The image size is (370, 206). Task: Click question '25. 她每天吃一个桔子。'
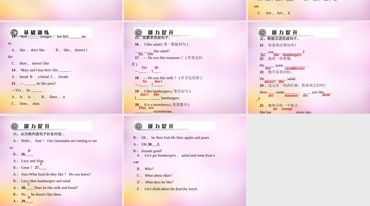point(280,106)
